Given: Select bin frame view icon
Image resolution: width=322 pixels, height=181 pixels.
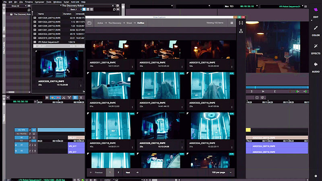Looking at the screenshot, I should coord(88,9).
